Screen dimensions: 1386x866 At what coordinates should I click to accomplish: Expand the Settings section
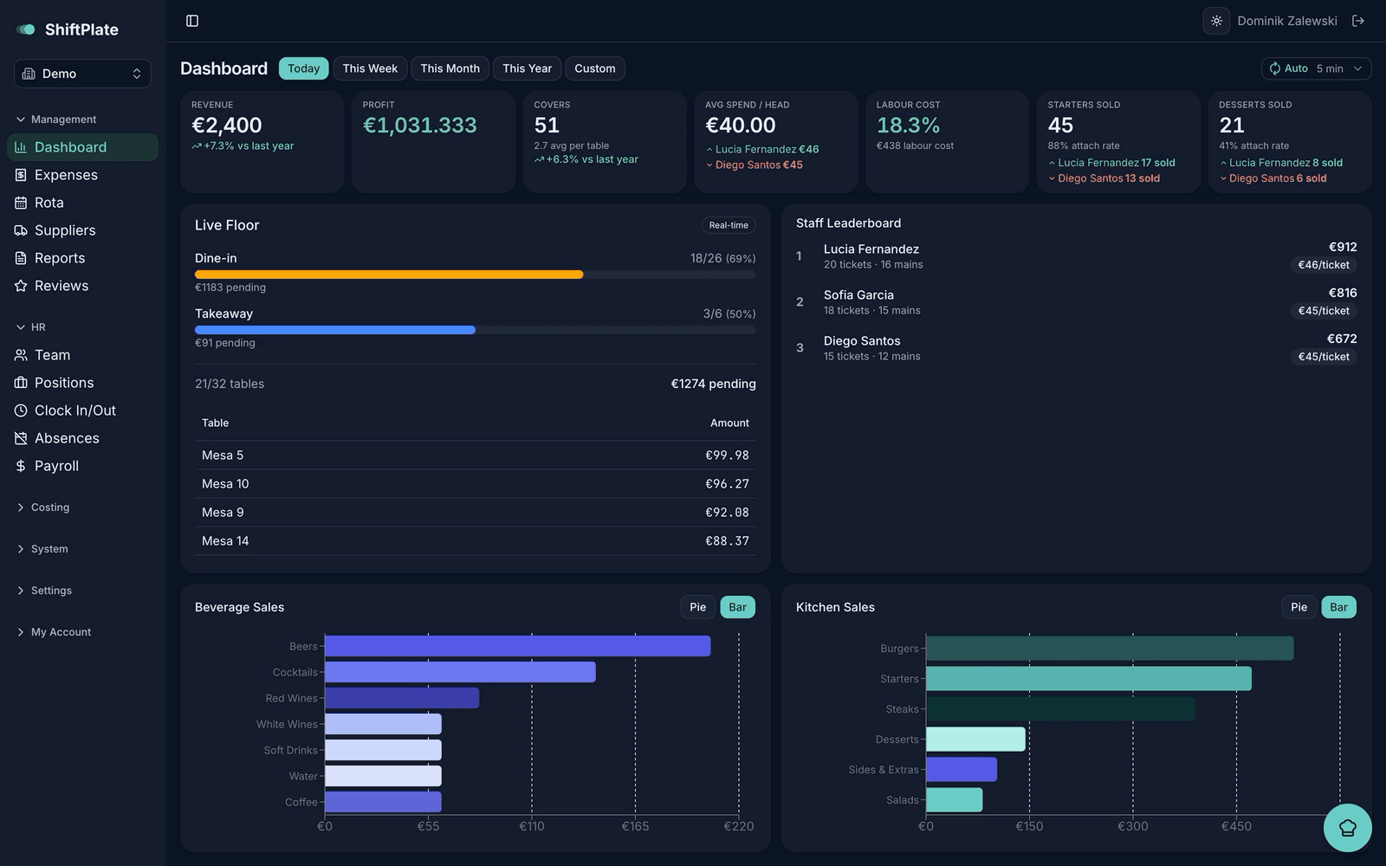pyautogui.click(x=44, y=591)
